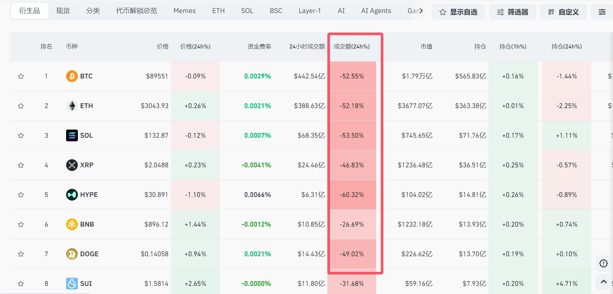Open the list layout settings icon

coord(602,12)
